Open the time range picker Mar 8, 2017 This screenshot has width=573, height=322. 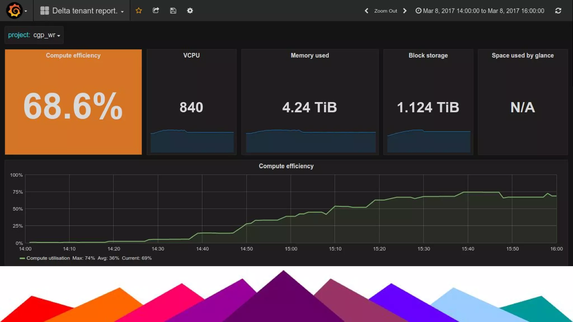point(480,11)
